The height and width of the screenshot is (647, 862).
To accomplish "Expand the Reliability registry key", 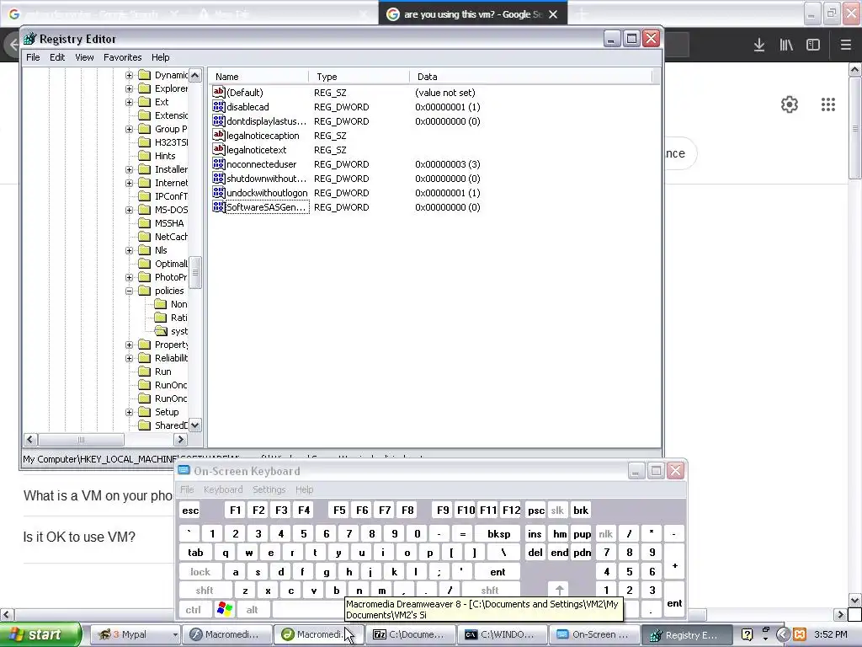I will pos(129,358).
